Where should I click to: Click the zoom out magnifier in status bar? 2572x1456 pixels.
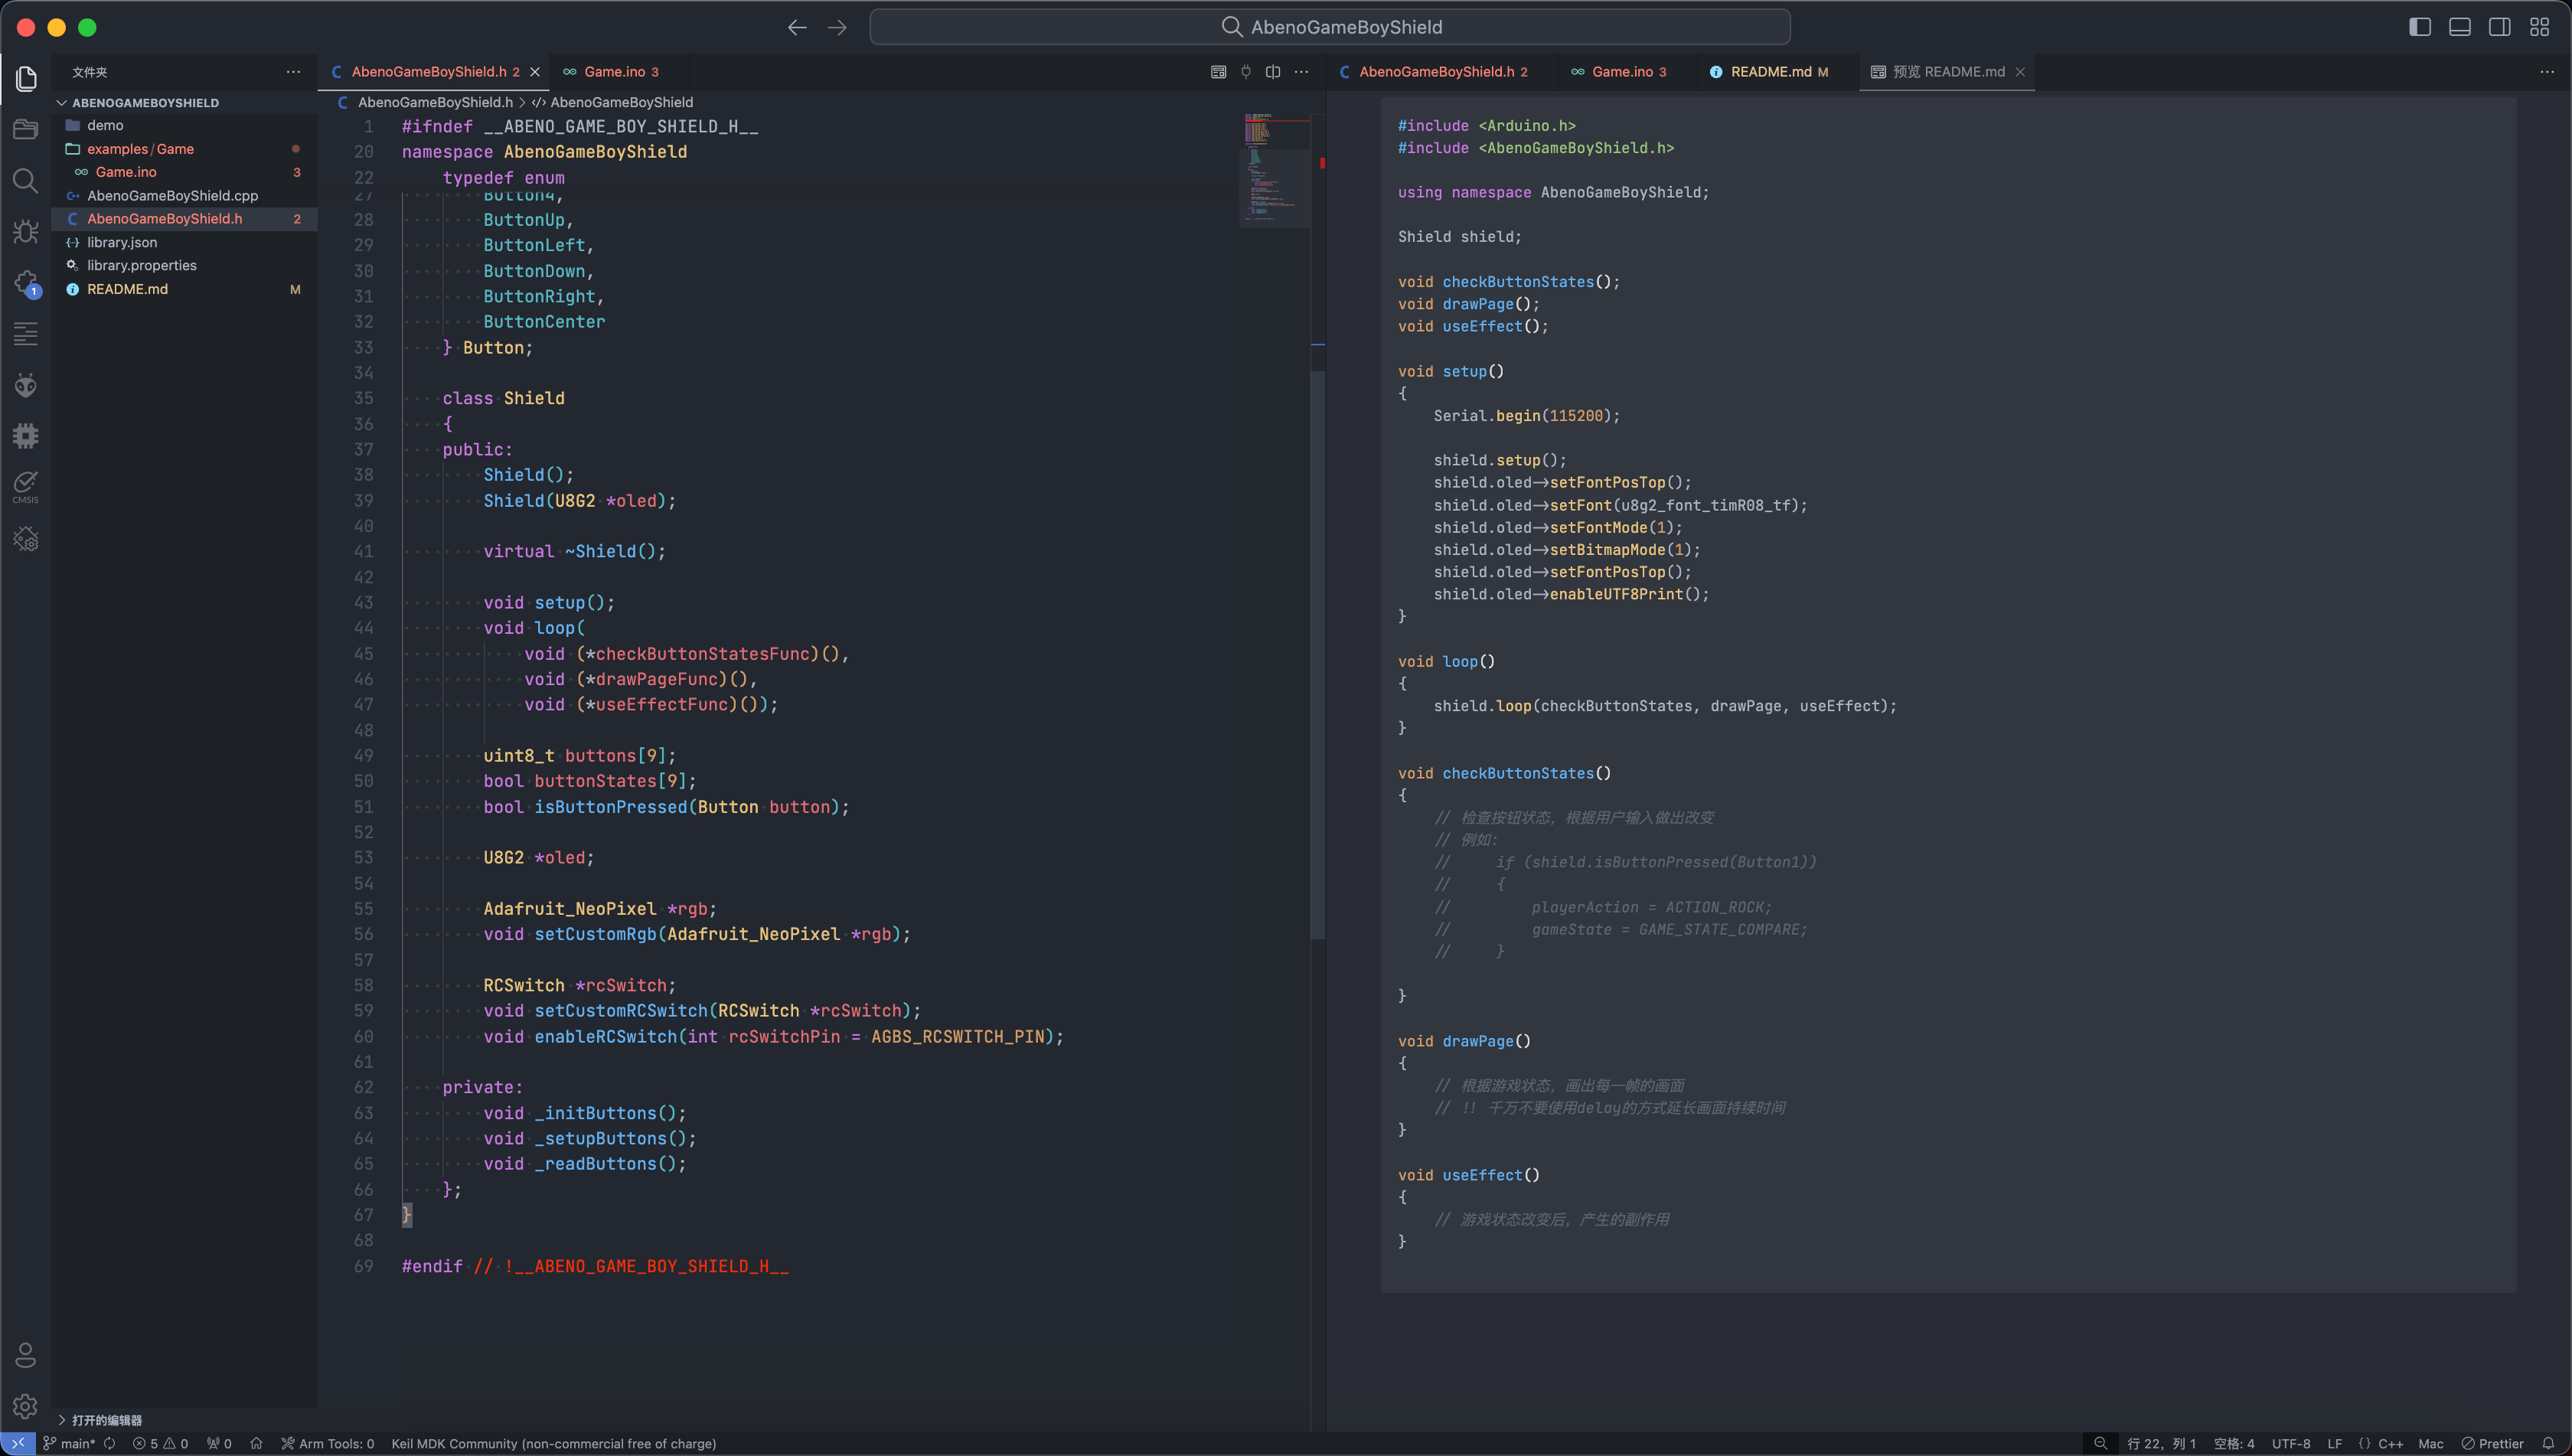(x=2100, y=1443)
